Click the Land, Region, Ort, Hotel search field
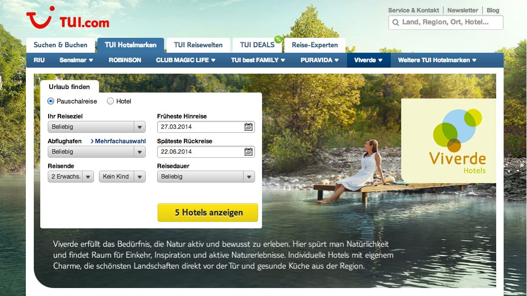 tap(445, 22)
